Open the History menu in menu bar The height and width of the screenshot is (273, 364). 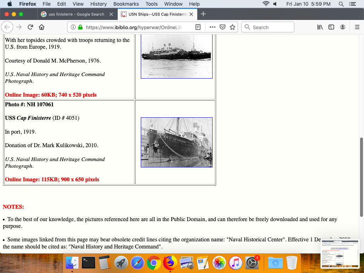98,4
